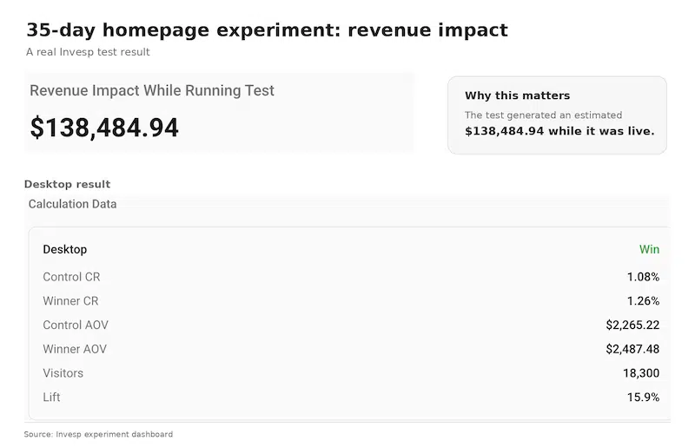The image size is (695, 447).
Task: Click the Revenue Impact While Running Test heading
Action: tap(151, 90)
